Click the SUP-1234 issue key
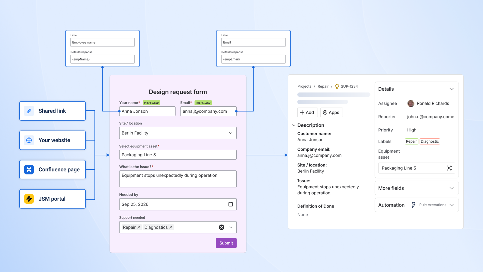Image resolution: width=483 pixels, height=272 pixels. click(349, 86)
